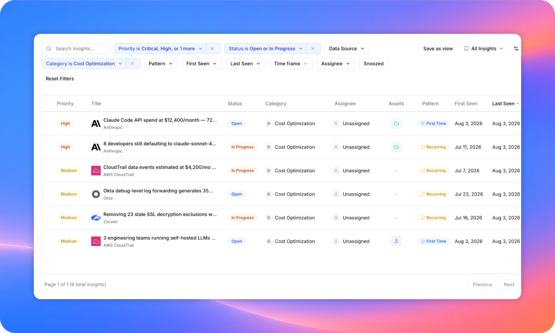555x333 pixels.
Task: Expand the Pattern filter dropdown
Action: pyautogui.click(x=161, y=63)
